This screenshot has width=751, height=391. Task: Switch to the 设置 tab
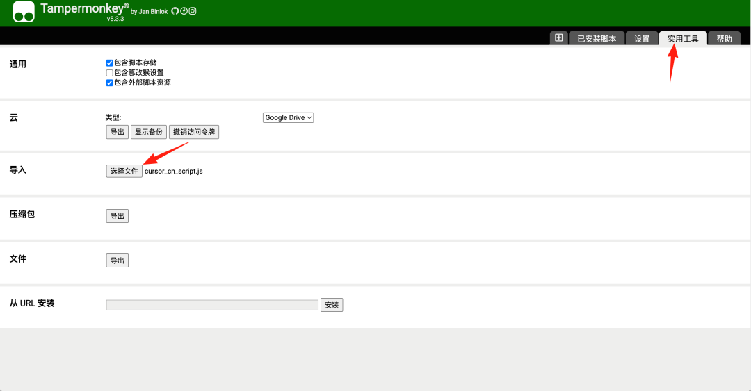(642, 39)
